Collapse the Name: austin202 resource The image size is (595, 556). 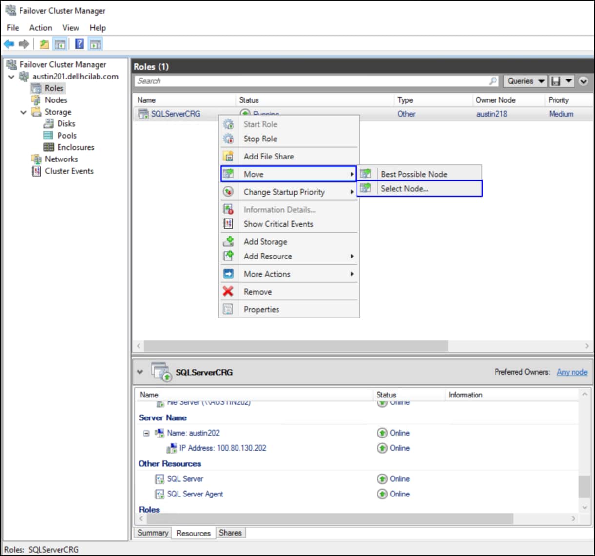point(146,433)
